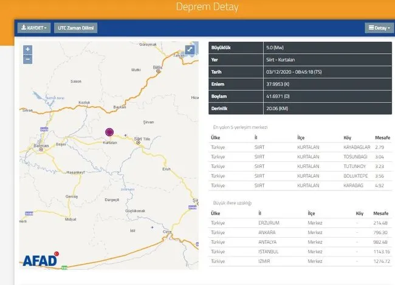The width and height of the screenshot is (395, 285).
Task: Click the Mesafe header of nearest settlements
Action: [382, 138]
